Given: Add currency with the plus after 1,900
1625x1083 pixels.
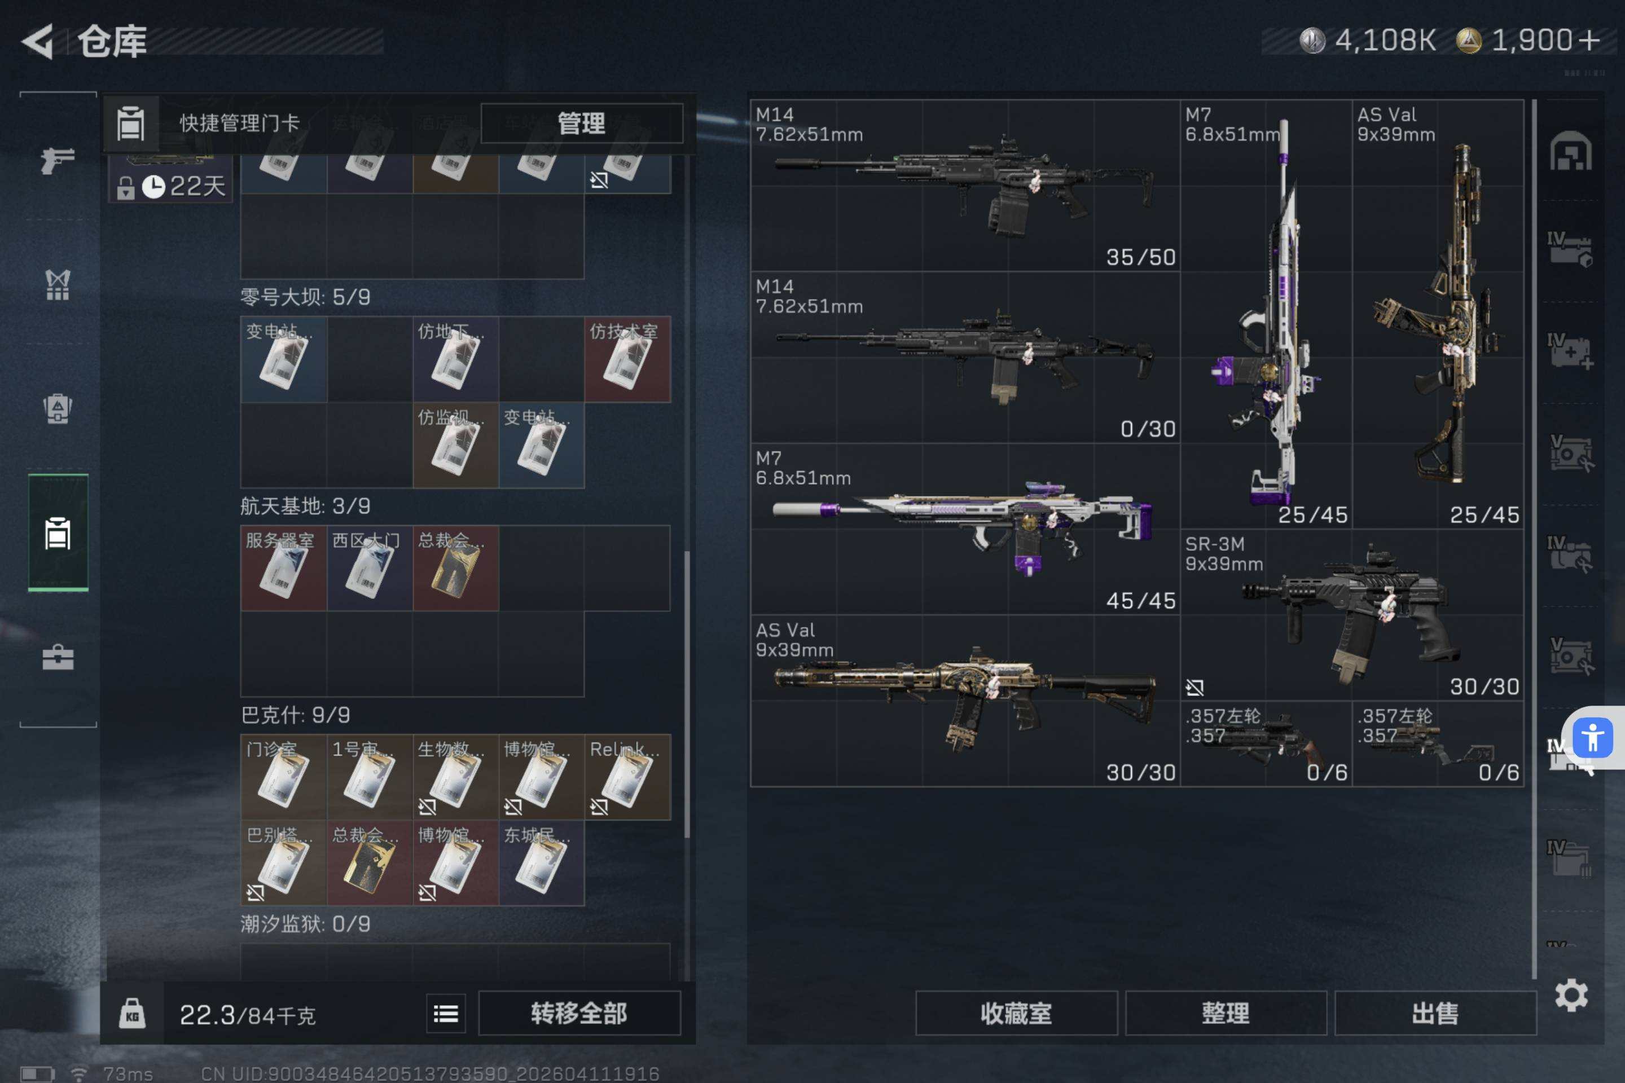Looking at the screenshot, I should [1589, 40].
